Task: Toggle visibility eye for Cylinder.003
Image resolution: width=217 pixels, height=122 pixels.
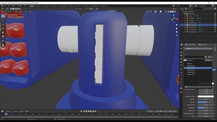Action: [215, 27]
